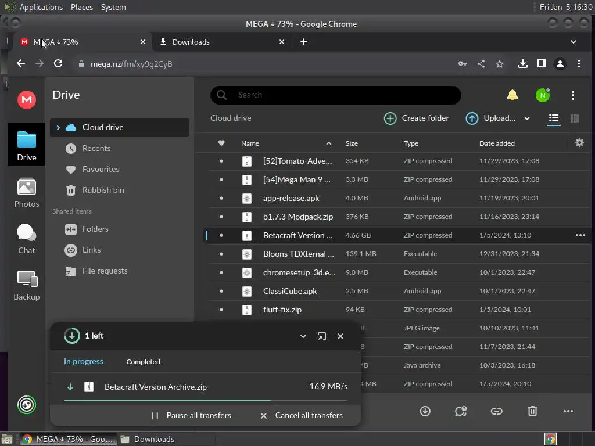Image resolution: width=595 pixels, height=446 pixels.
Task: Open the Applications menu
Action: (x=41, y=7)
